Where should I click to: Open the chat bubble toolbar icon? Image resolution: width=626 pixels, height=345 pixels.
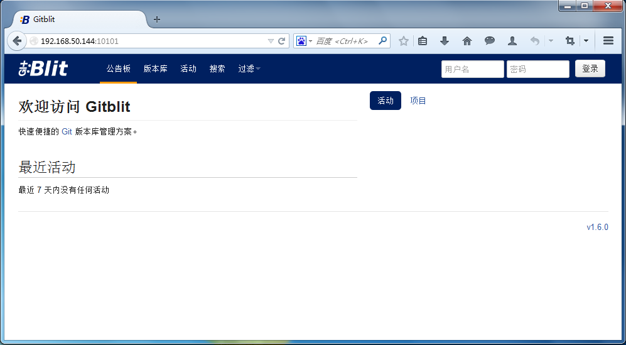[490, 41]
